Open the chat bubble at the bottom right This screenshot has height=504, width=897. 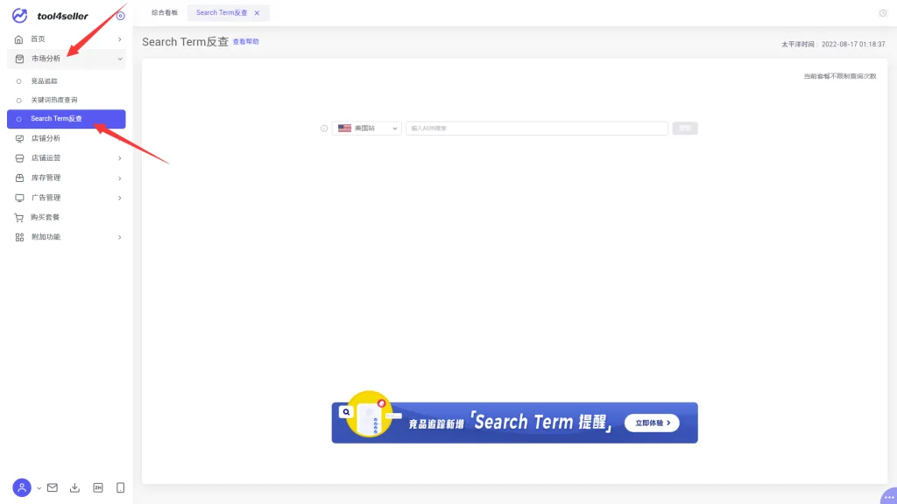[x=888, y=496]
